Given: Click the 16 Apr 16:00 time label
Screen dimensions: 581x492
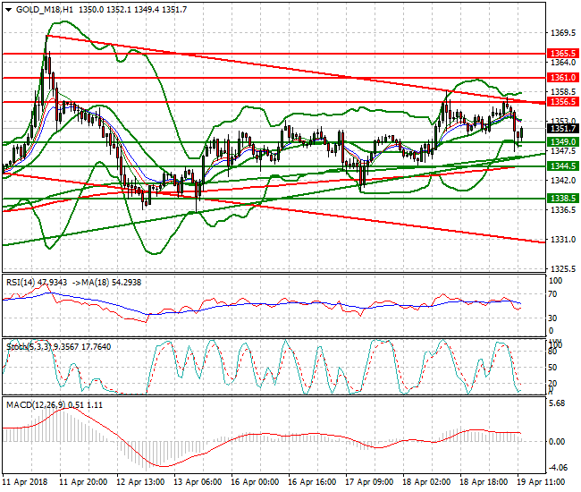Looking at the screenshot, I should pos(312,482).
